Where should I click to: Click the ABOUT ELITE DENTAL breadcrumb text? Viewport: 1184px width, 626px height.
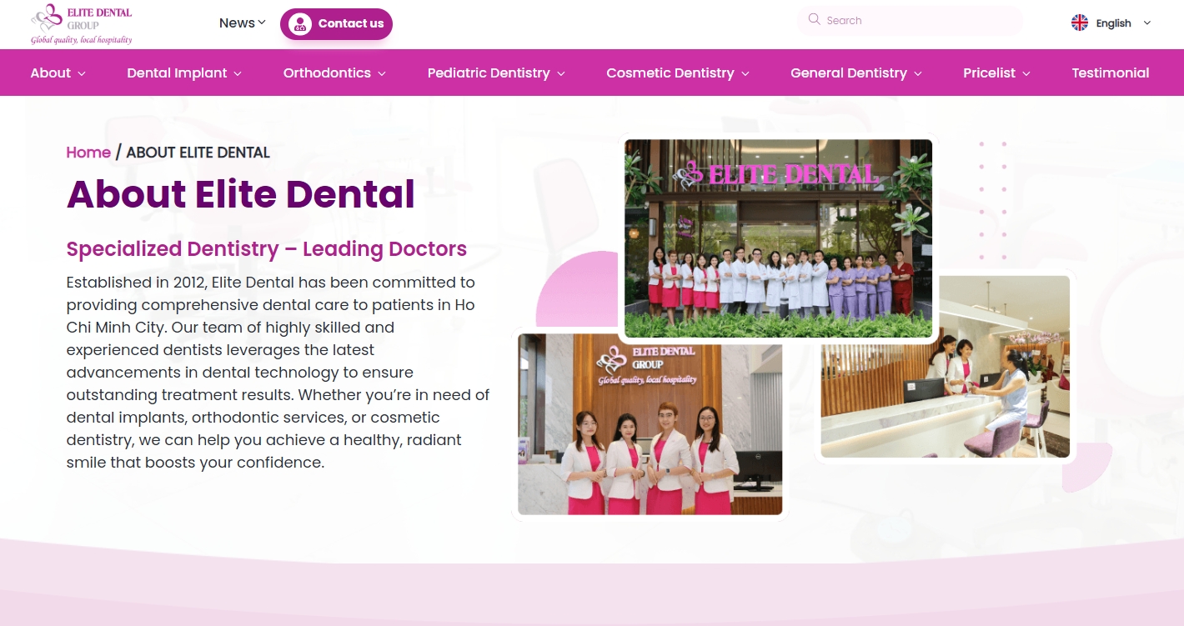coord(198,153)
